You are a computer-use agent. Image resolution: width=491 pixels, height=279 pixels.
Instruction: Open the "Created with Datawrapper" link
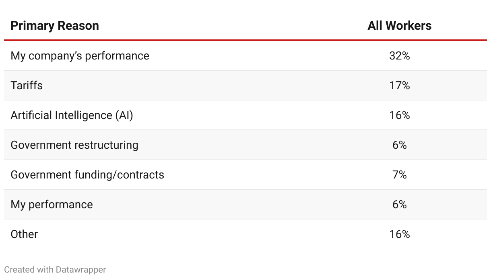(55, 269)
